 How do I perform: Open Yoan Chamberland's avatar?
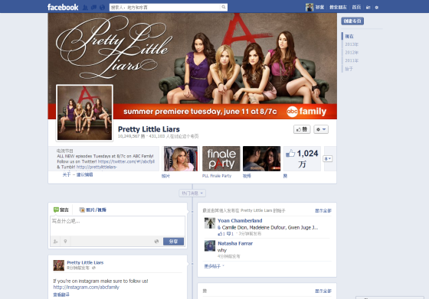pos(210,223)
